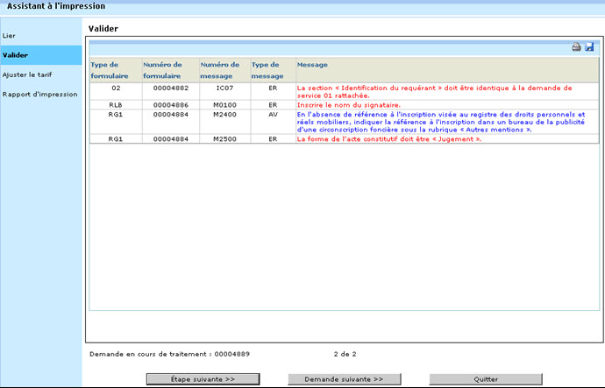Click the Valider heading above the table

[103, 29]
